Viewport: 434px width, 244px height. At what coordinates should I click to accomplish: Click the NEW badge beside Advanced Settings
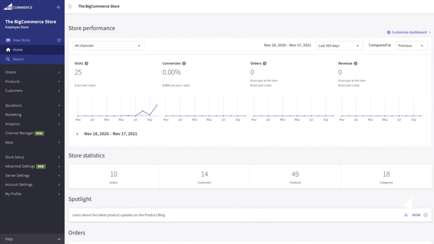(41, 166)
